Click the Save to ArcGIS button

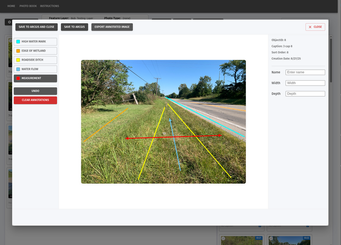click(74, 27)
